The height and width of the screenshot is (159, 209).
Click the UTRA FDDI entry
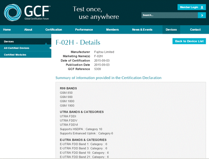click(x=68, y=116)
